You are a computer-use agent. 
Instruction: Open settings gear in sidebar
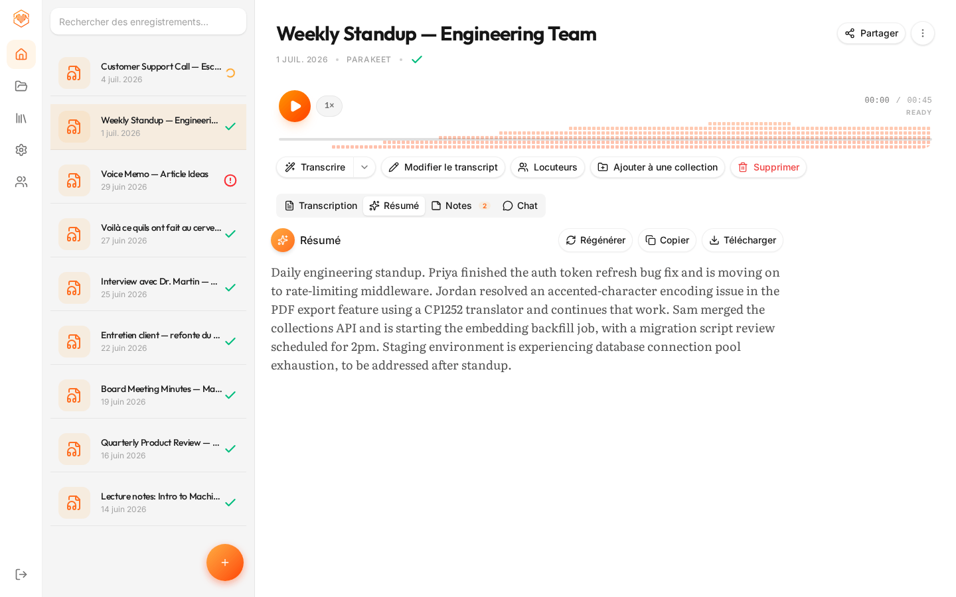click(21, 150)
